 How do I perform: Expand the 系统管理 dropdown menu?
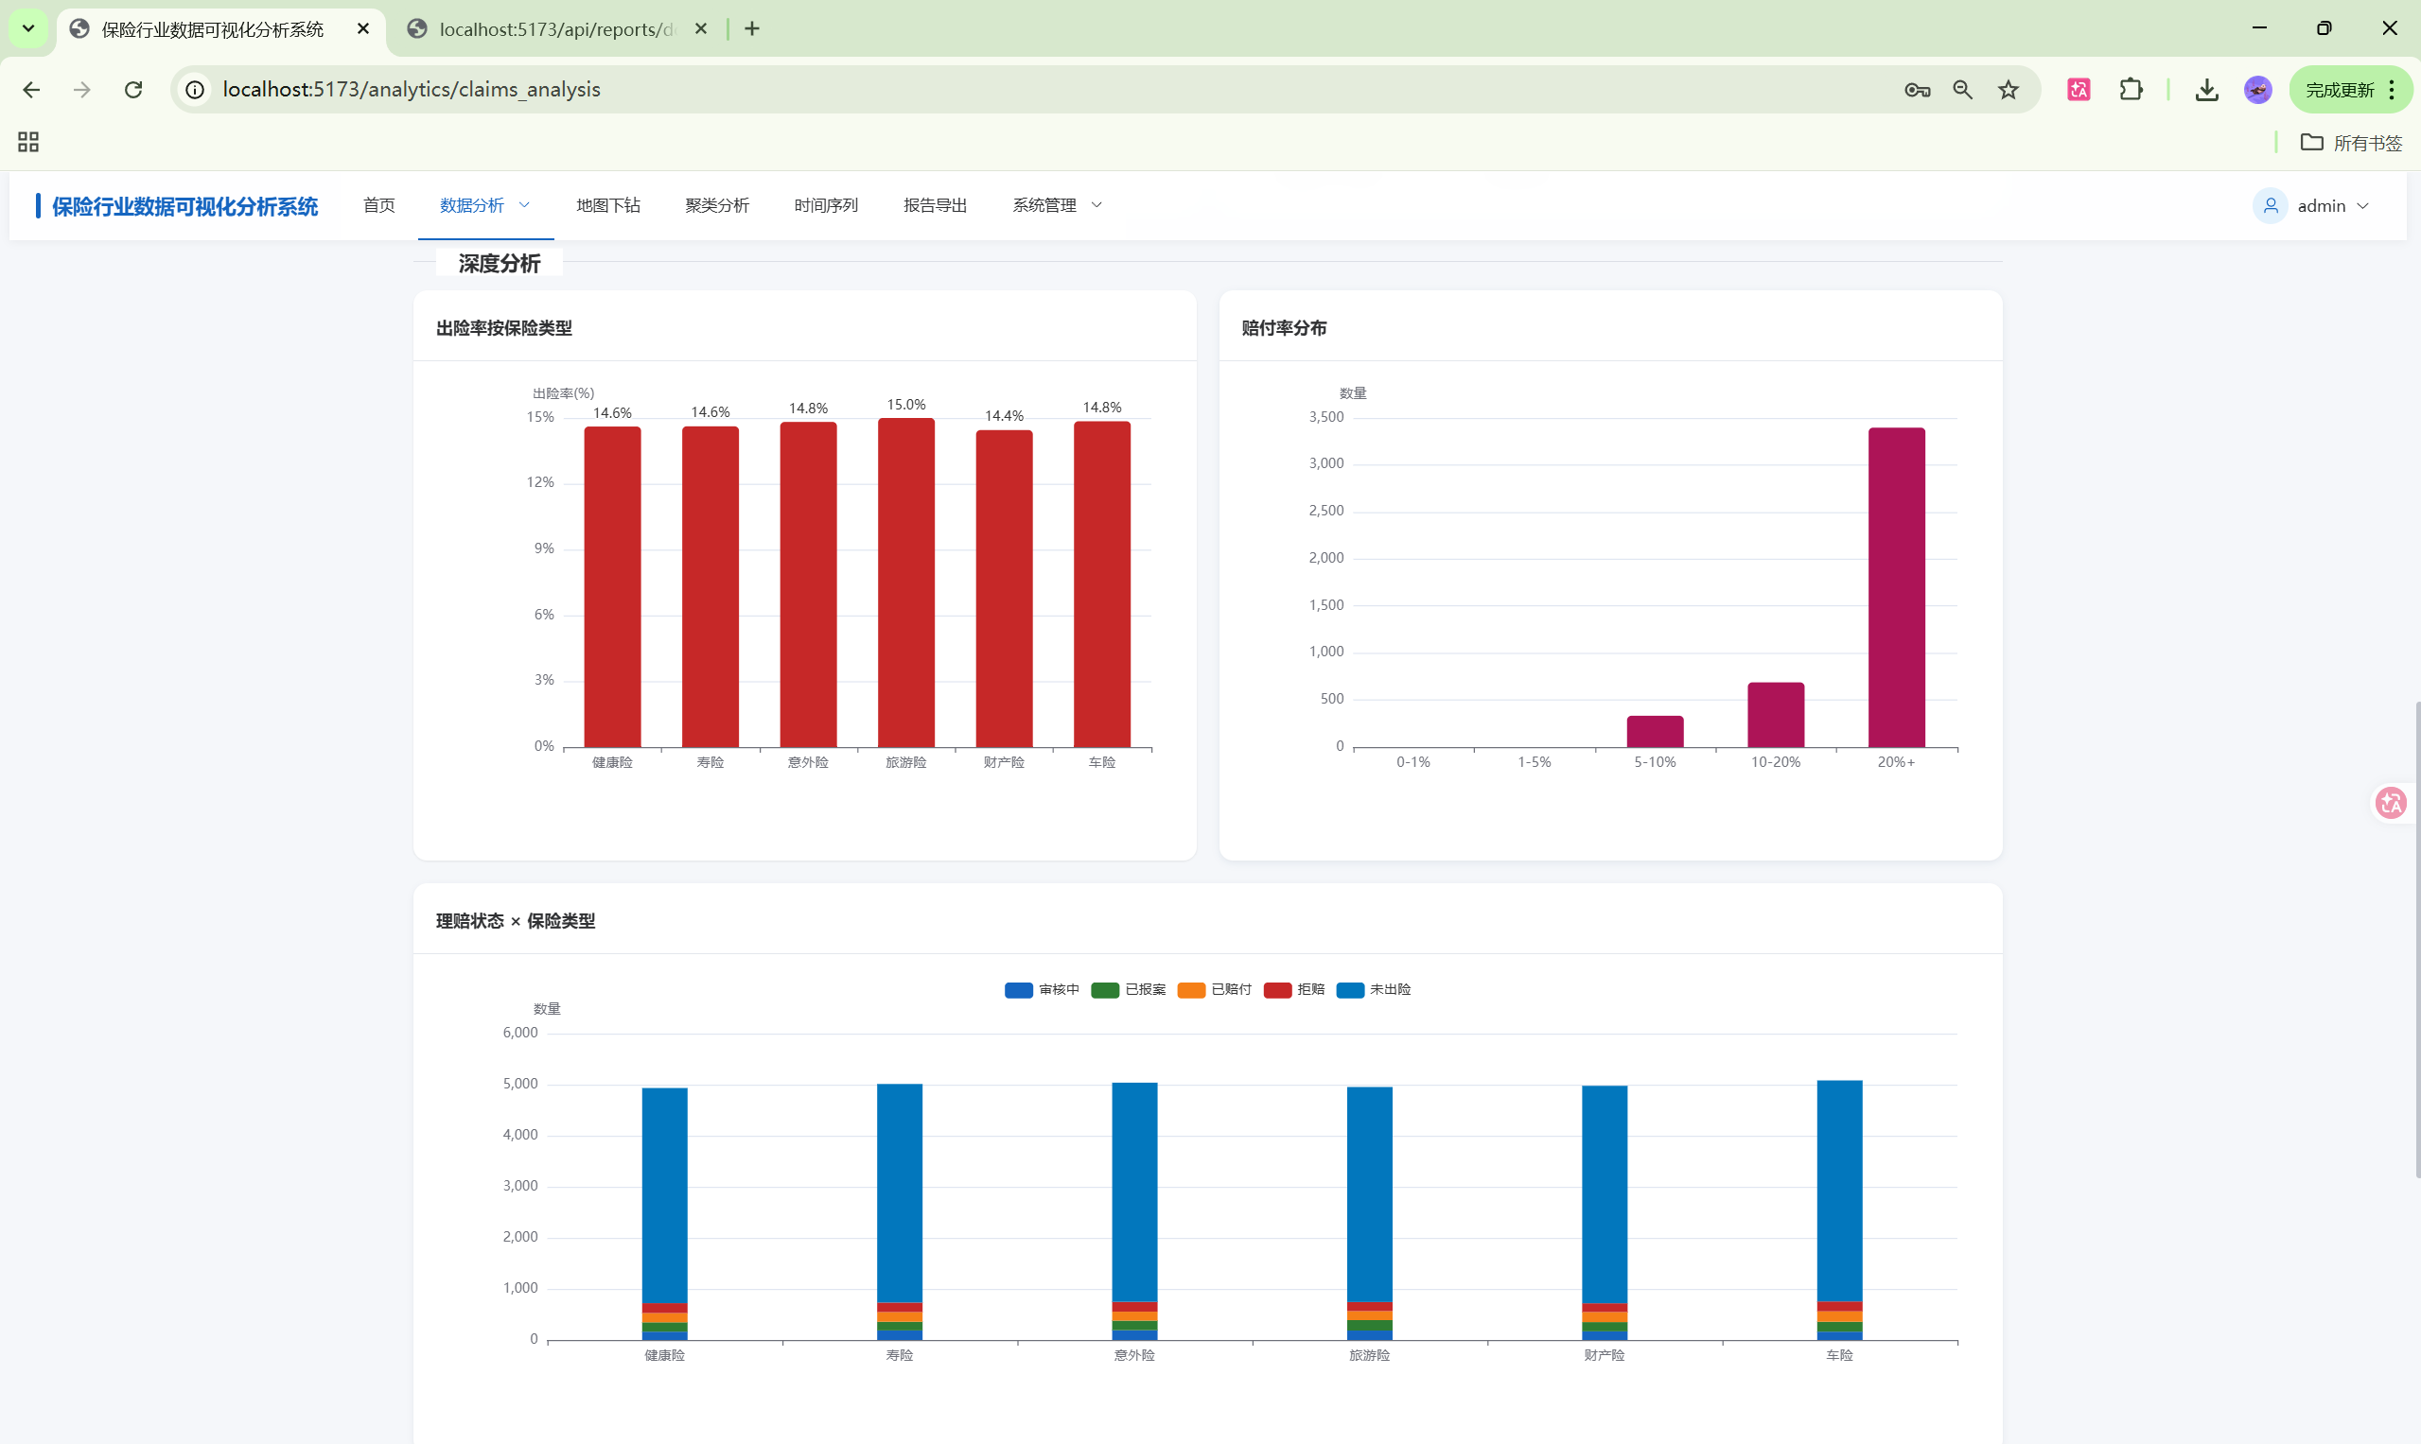click(1056, 205)
